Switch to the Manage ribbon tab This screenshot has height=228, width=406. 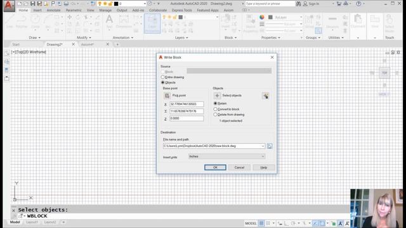(105, 10)
